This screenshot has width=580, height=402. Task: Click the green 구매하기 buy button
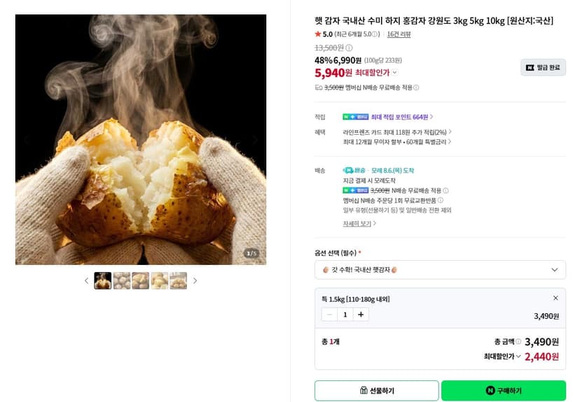504,390
